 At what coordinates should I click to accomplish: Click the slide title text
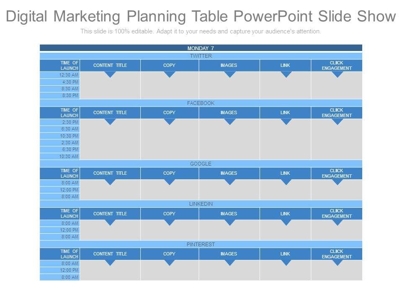tap(201, 17)
